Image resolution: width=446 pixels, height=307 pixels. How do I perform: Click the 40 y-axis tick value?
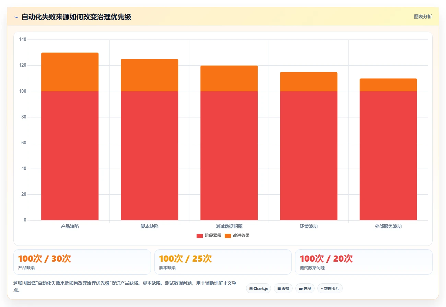(24, 169)
